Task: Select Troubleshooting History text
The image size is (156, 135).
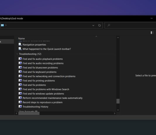Action: click(x=35, y=107)
